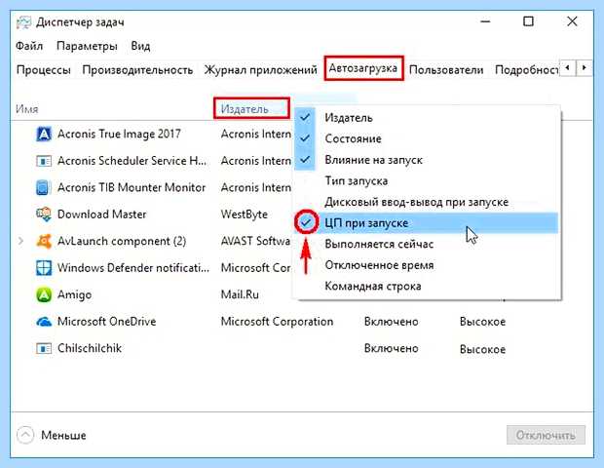Switch to the Пользователи tab

click(x=446, y=70)
